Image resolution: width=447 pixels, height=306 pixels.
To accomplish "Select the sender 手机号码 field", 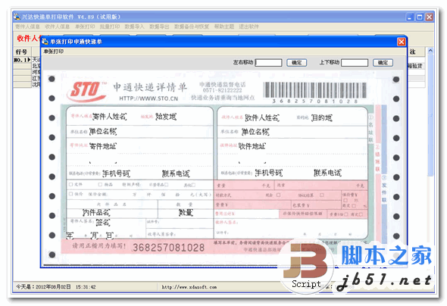I will (x=117, y=173).
